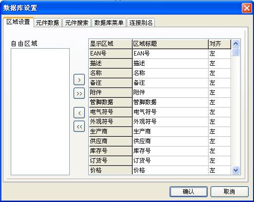This screenshot has width=254, height=202.
Task: Select the 数据库菜单 tab
Action: pos(109,22)
